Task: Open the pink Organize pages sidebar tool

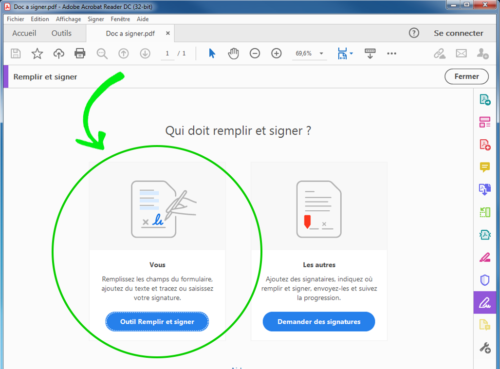Action: pyautogui.click(x=485, y=122)
